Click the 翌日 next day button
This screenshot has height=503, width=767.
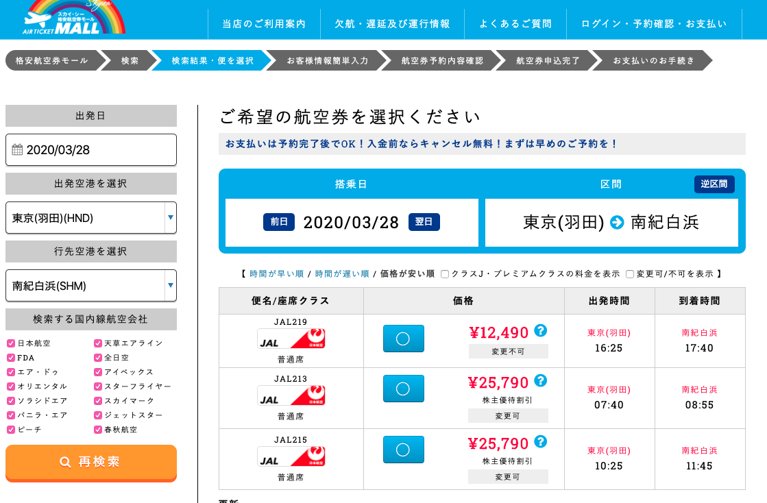[x=424, y=222]
